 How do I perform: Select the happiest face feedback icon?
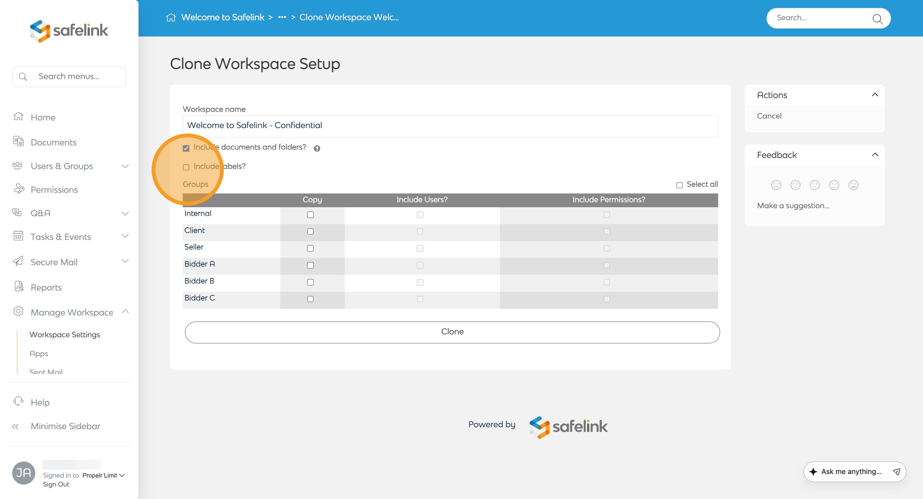coord(853,185)
